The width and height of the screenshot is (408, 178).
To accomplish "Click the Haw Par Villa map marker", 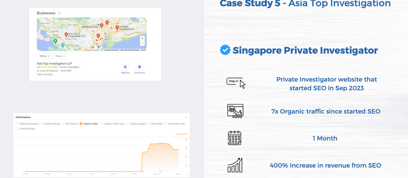I will tap(63, 45).
